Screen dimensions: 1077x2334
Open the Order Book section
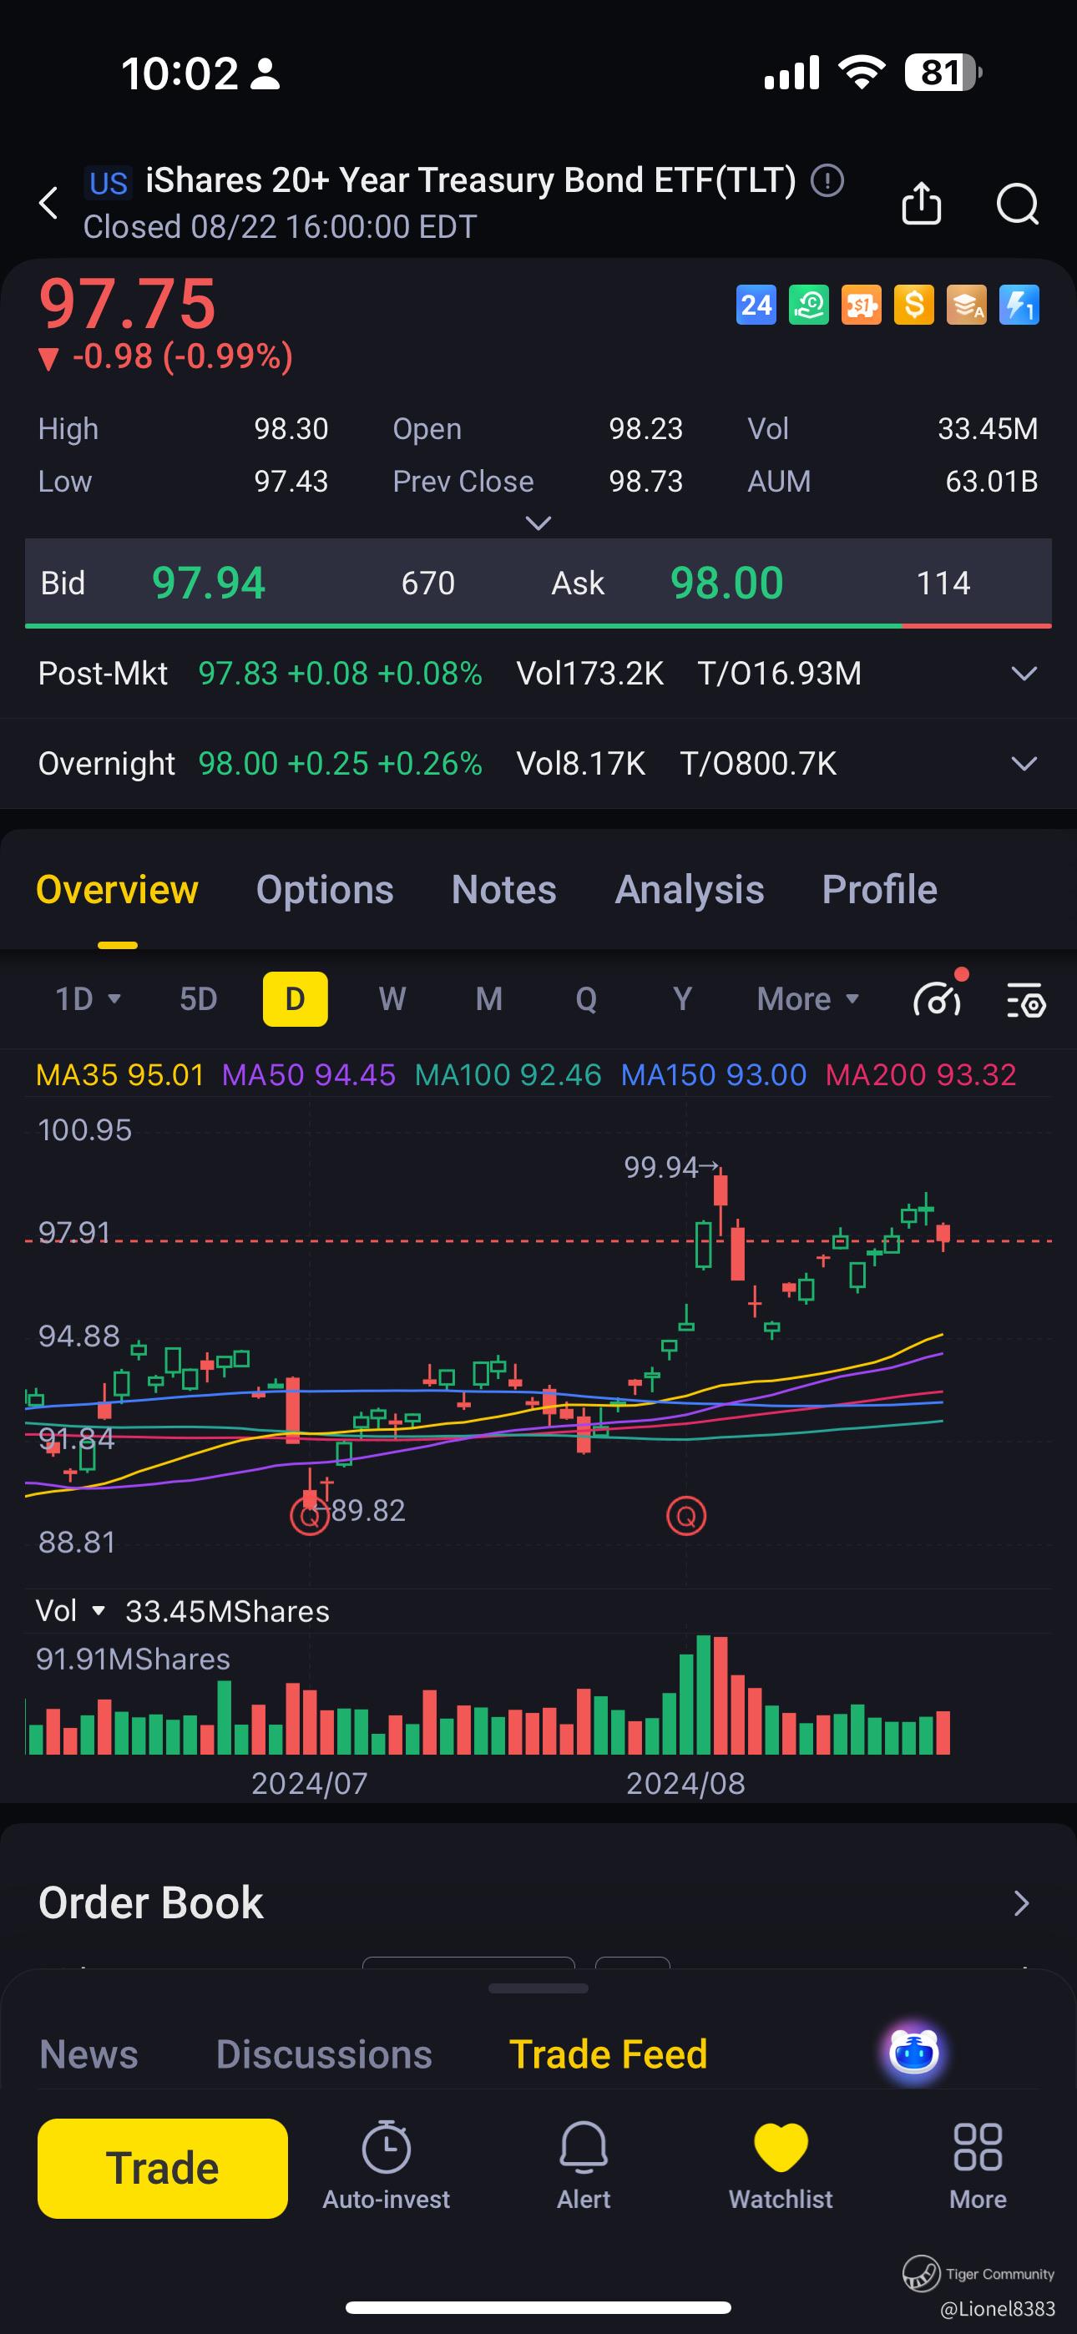[x=538, y=1902]
